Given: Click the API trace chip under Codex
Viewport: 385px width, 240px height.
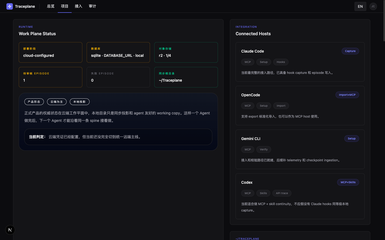Looking at the screenshot, I should [x=282, y=193].
